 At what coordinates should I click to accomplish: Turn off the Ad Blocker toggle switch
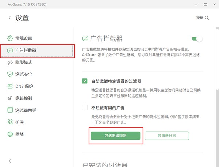pyautogui.click(x=197, y=38)
